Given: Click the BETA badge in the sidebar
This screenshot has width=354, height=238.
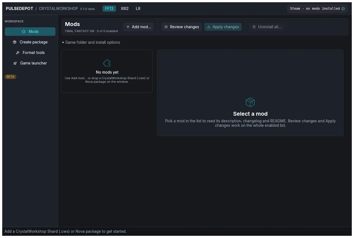Looking at the screenshot, I should [11, 77].
